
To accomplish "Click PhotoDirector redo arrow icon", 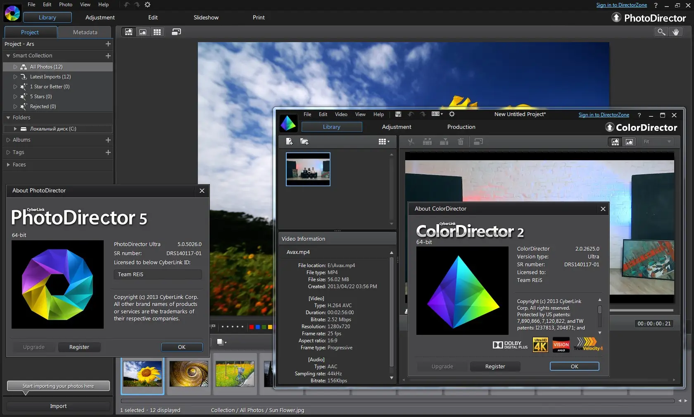I will tap(137, 5).
